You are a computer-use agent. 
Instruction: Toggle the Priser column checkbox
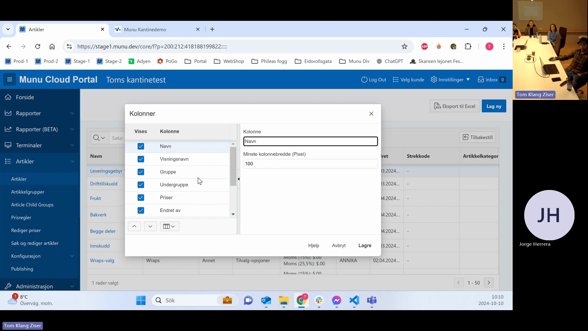pyautogui.click(x=141, y=198)
